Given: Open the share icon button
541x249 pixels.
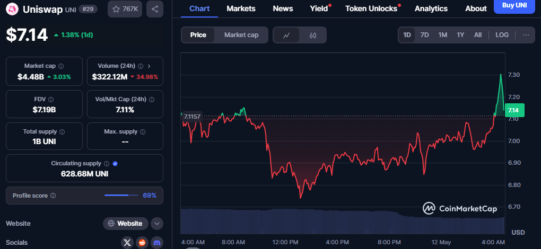Looking at the screenshot, I should click(x=155, y=9).
